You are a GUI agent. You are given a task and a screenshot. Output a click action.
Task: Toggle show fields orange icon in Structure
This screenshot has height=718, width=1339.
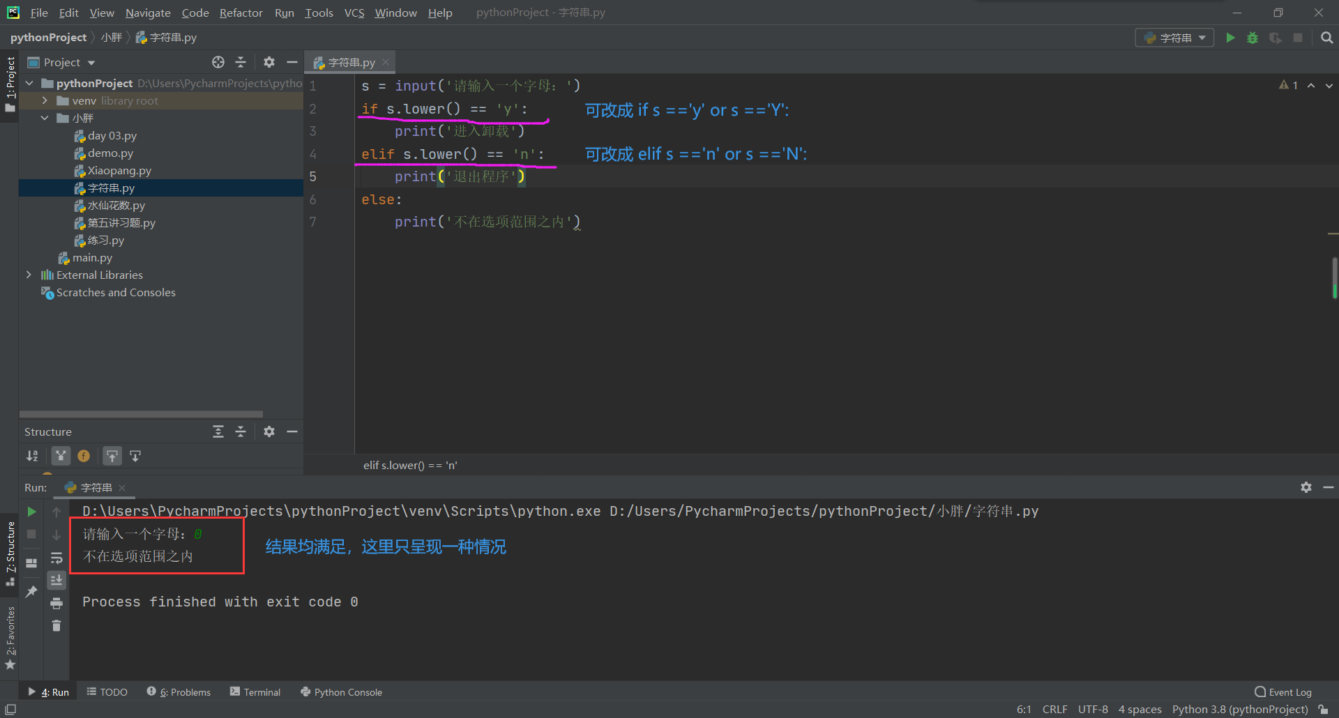tap(84, 456)
